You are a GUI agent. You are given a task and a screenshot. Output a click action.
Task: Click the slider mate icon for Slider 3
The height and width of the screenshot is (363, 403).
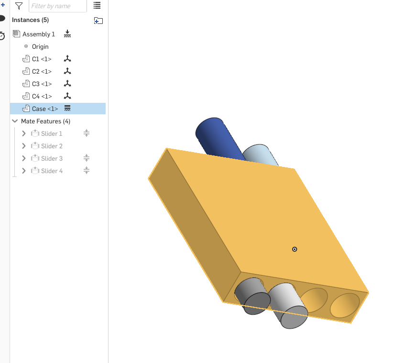35,158
